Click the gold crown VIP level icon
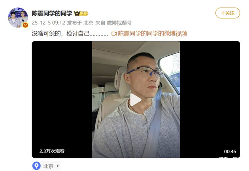 click(81, 13)
